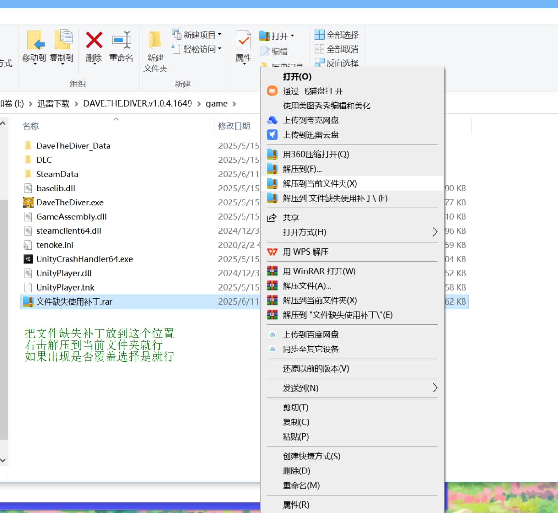Expand the 打开方式(H) submenu arrow
The height and width of the screenshot is (513, 558).
point(435,232)
